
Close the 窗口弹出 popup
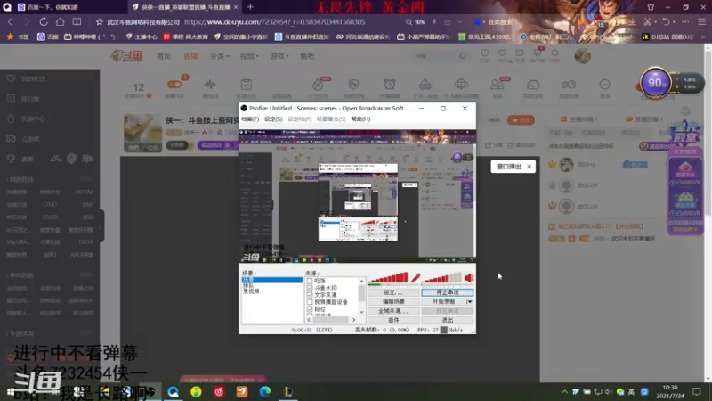pyautogui.click(x=529, y=167)
